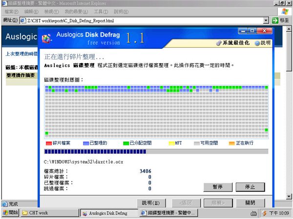Open the 開始 Start menu

10,213
